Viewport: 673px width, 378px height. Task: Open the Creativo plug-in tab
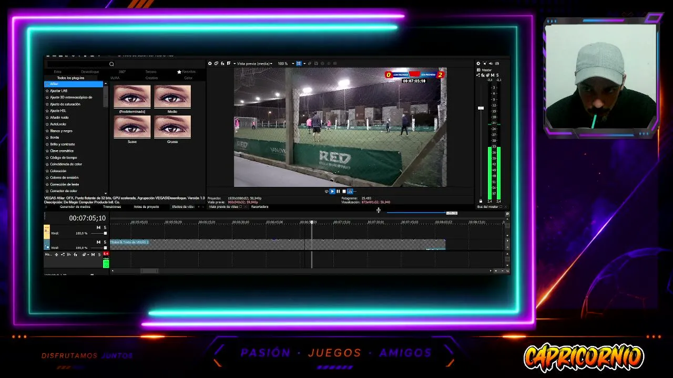pyautogui.click(x=151, y=78)
